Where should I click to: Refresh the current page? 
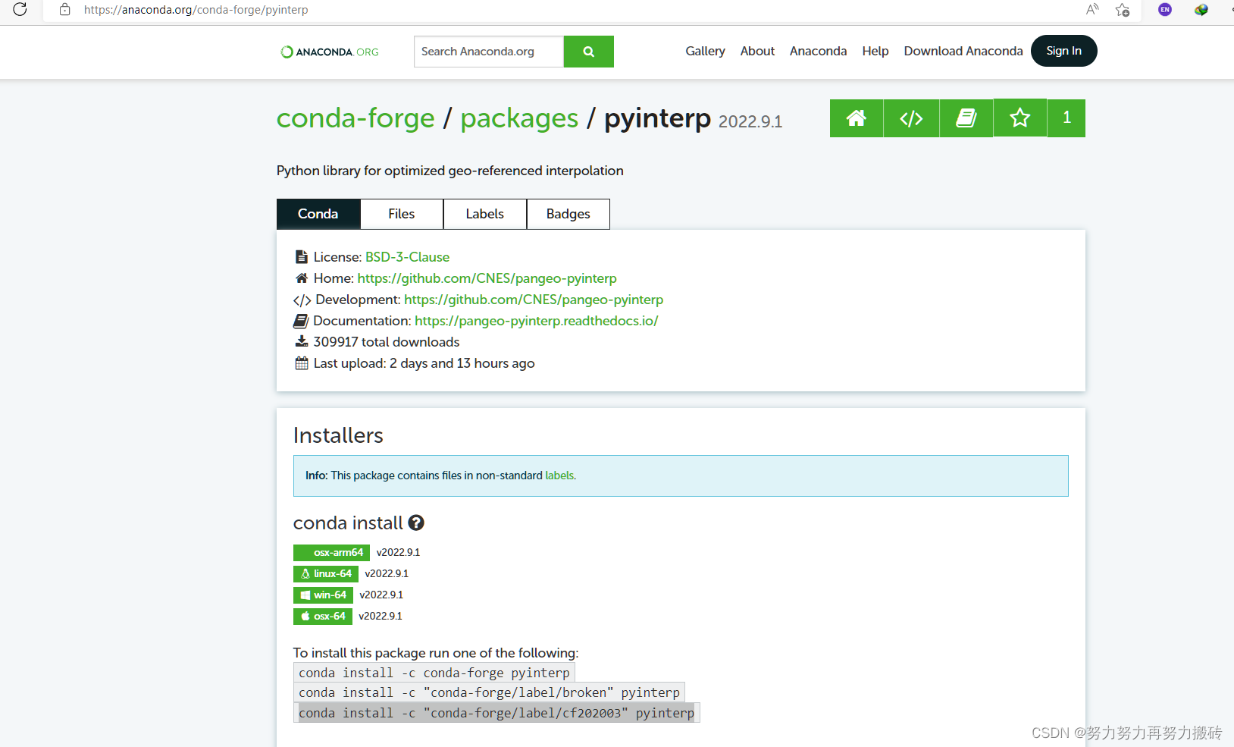tap(20, 10)
